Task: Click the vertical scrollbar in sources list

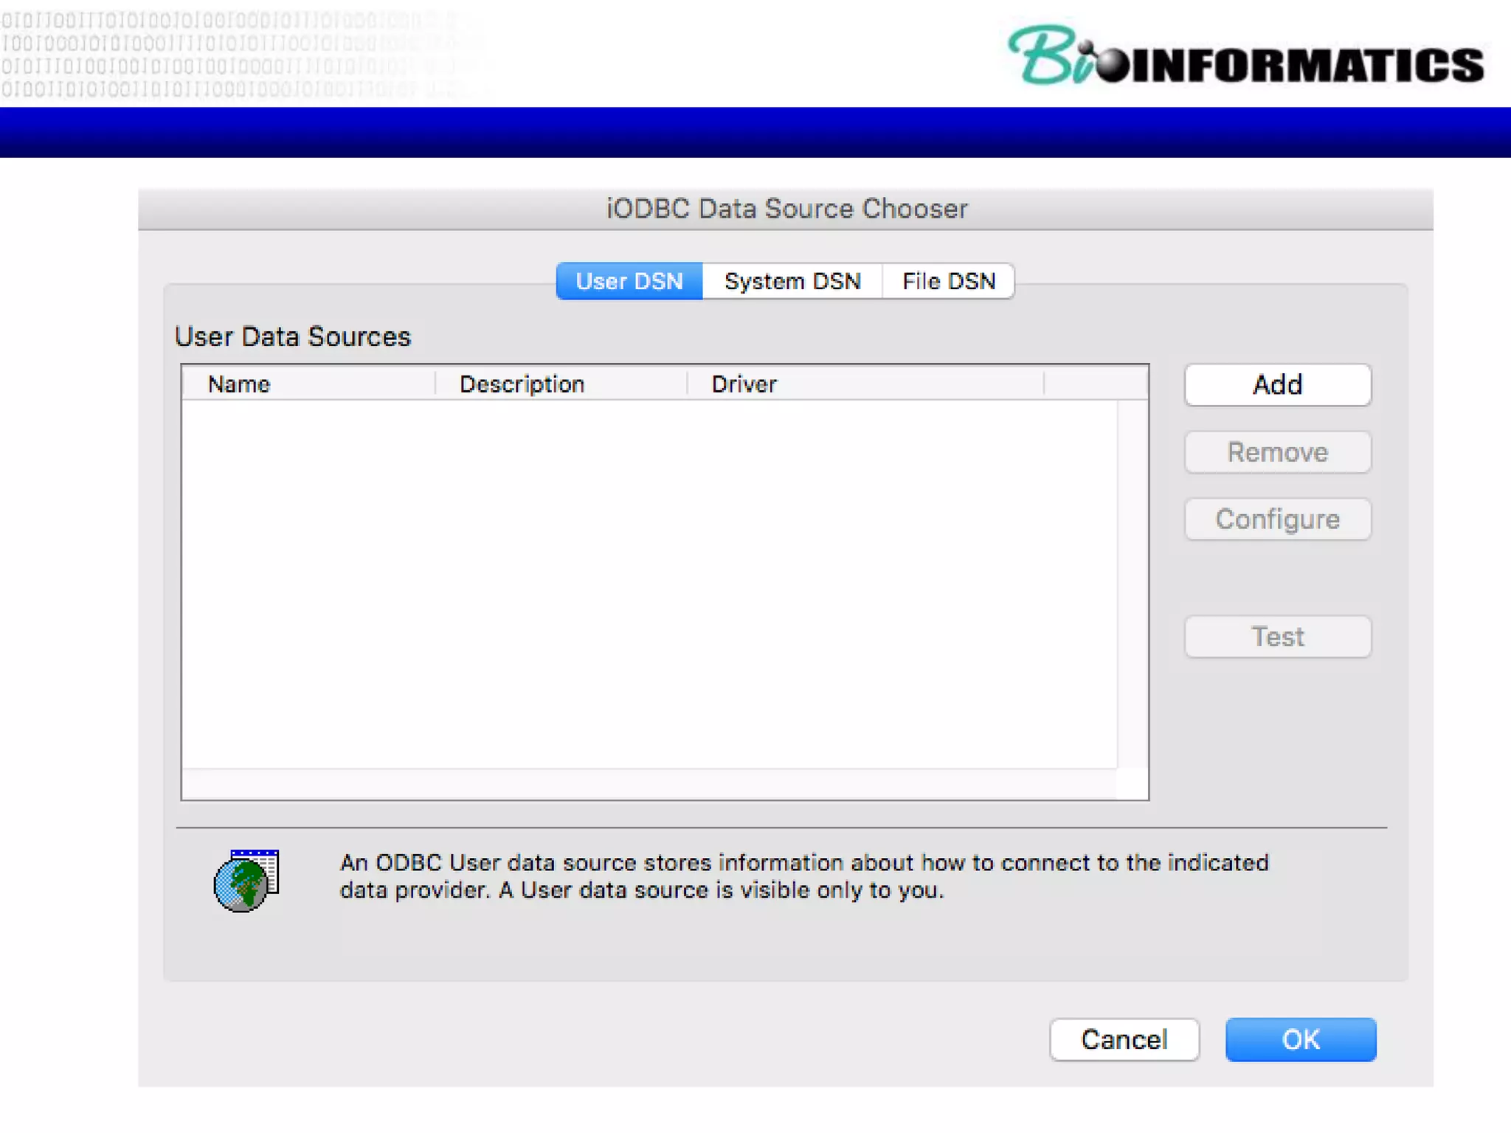Action: tap(1133, 583)
